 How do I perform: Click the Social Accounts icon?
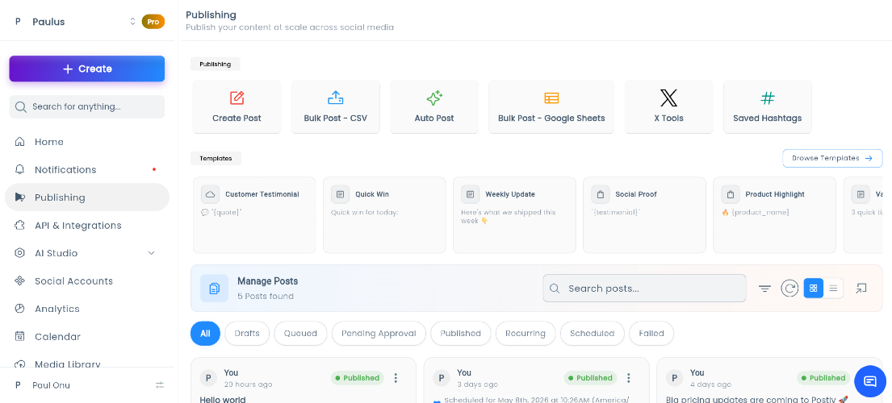[x=20, y=281]
